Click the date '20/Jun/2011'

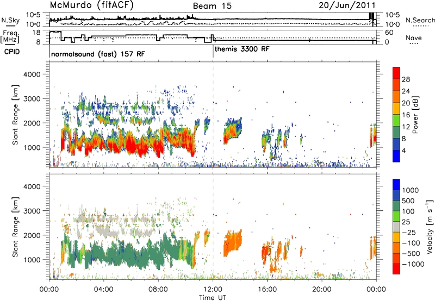tap(347, 5)
